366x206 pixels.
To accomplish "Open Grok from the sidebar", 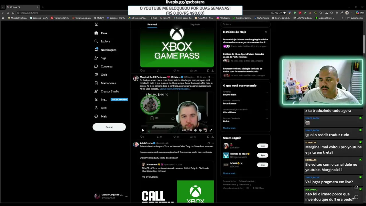I will click(101, 75).
